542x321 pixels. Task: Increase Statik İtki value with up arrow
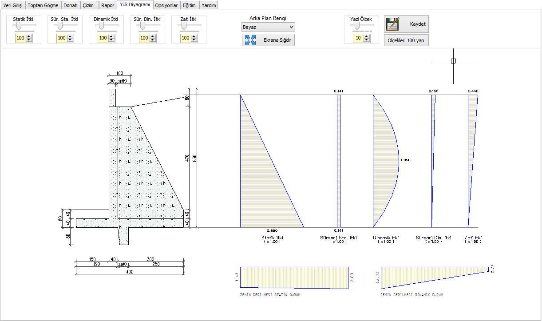tap(29, 36)
